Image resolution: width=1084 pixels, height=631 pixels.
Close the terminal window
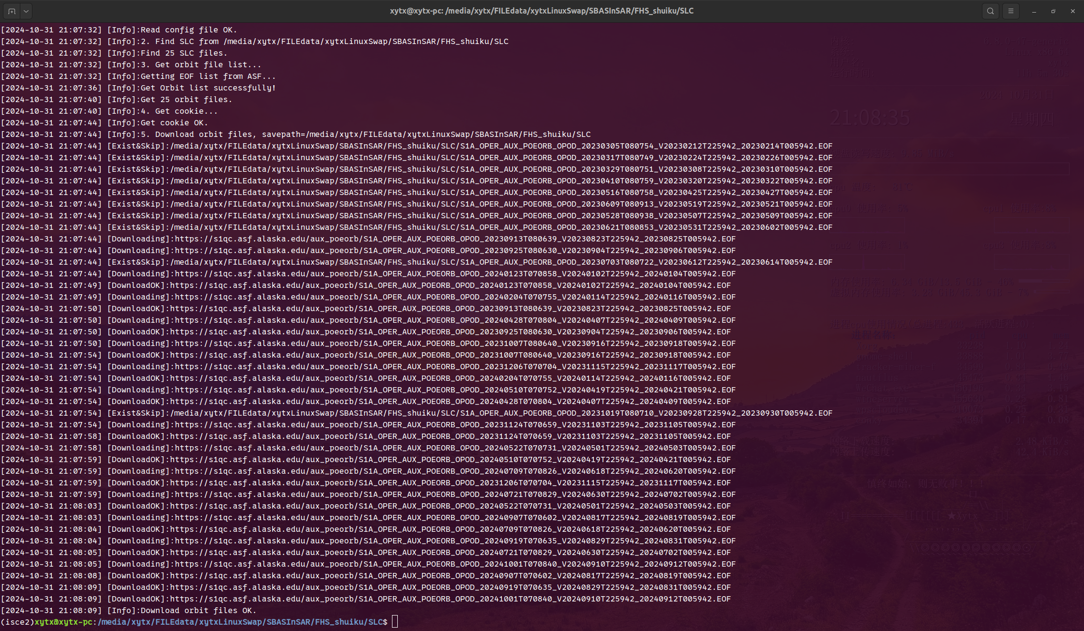(x=1073, y=11)
